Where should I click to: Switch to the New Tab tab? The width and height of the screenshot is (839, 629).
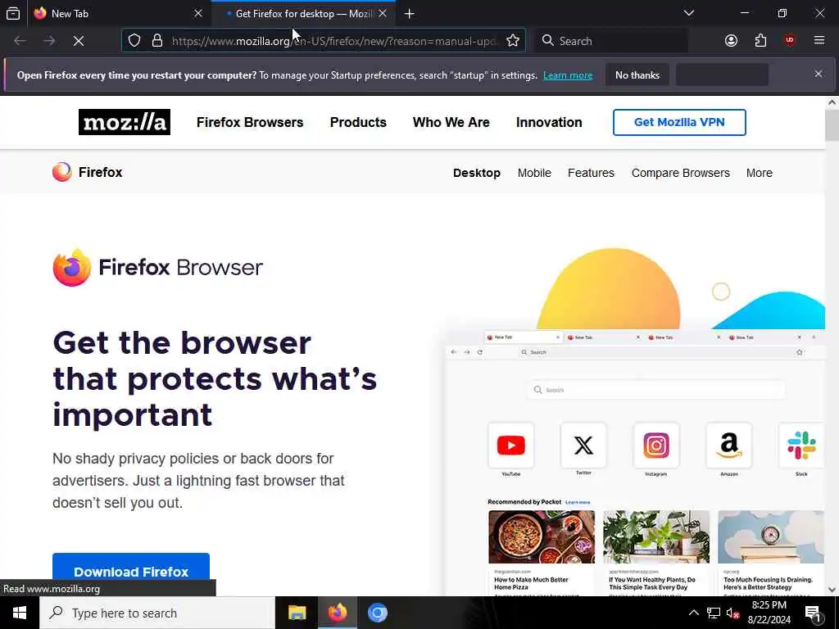click(118, 13)
